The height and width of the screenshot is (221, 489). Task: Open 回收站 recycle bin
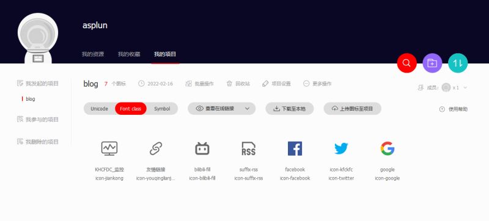tap(238, 84)
